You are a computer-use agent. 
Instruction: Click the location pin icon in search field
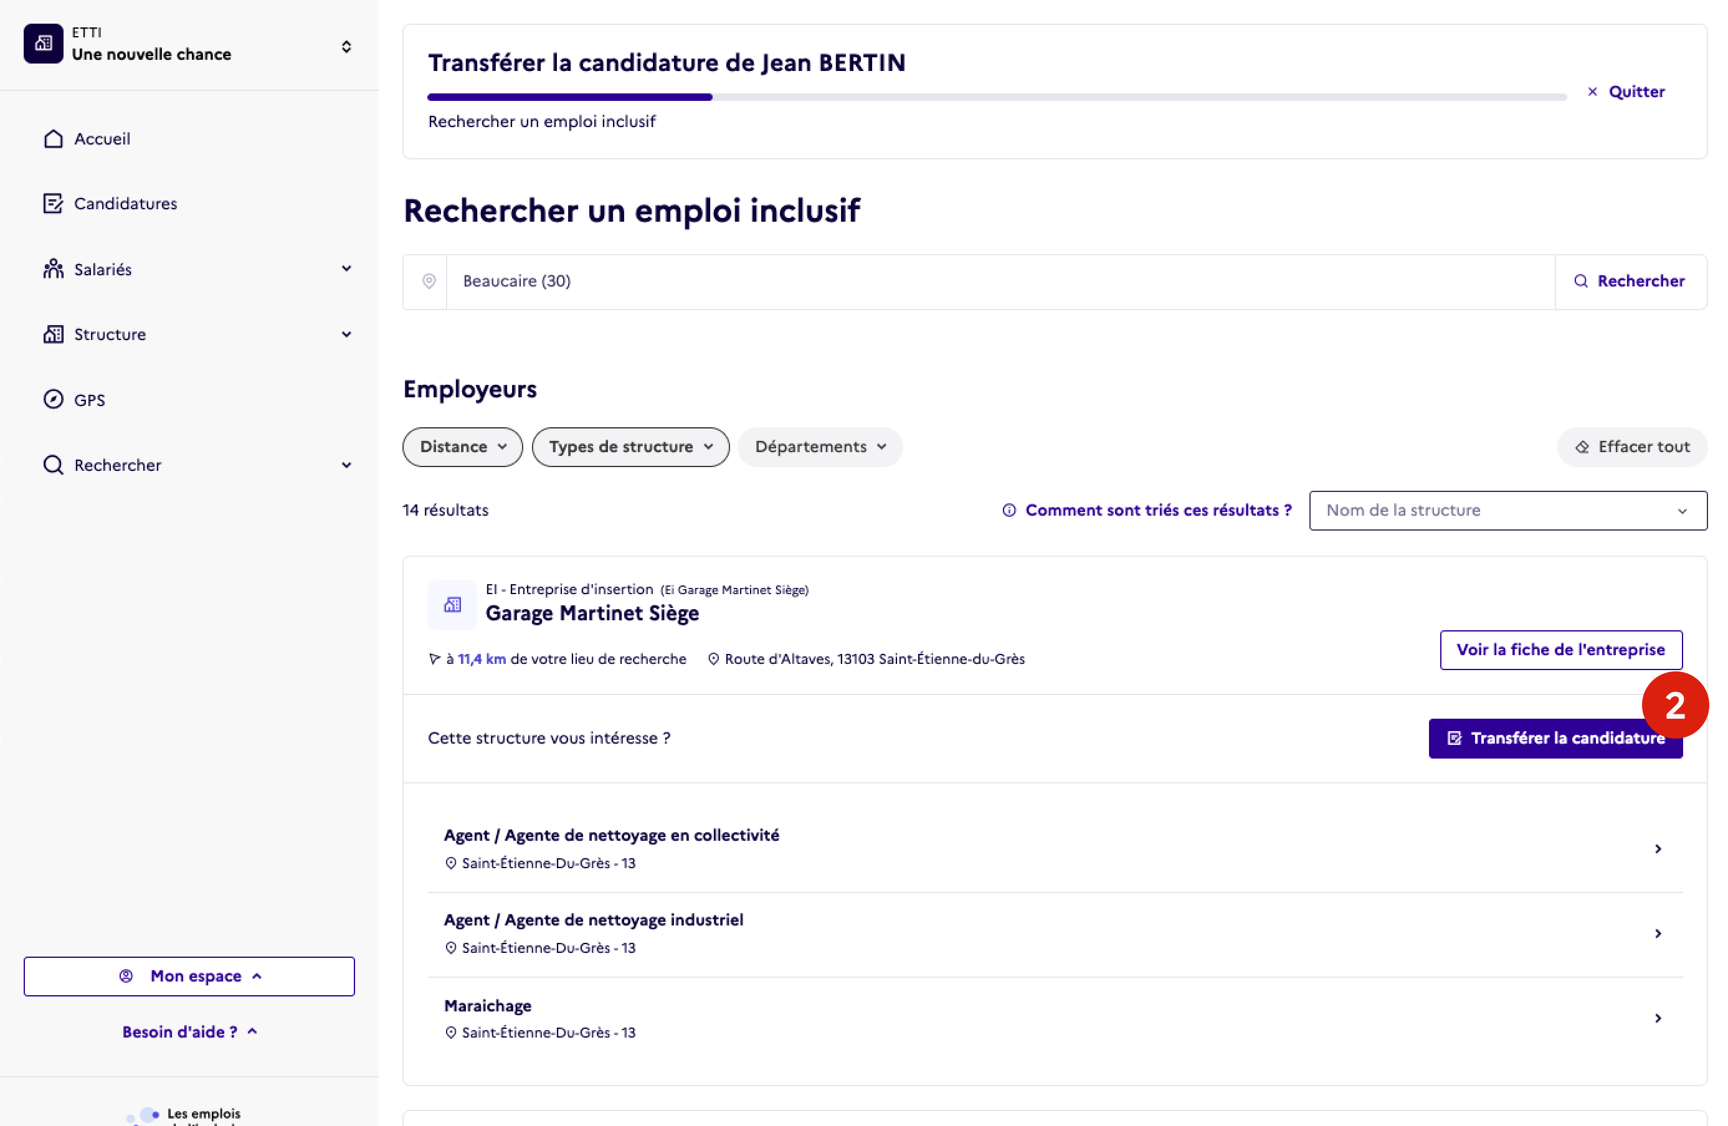pos(429,281)
